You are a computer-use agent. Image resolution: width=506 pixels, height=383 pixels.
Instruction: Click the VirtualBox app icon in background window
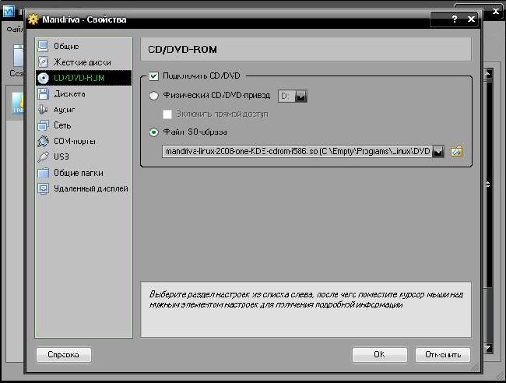coord(9,12)
